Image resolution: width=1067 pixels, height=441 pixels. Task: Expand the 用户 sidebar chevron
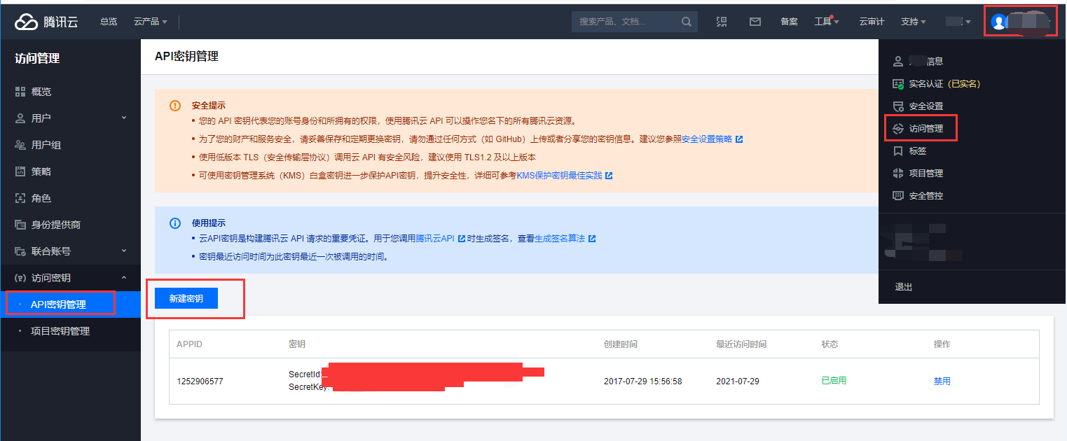[124, 118]
